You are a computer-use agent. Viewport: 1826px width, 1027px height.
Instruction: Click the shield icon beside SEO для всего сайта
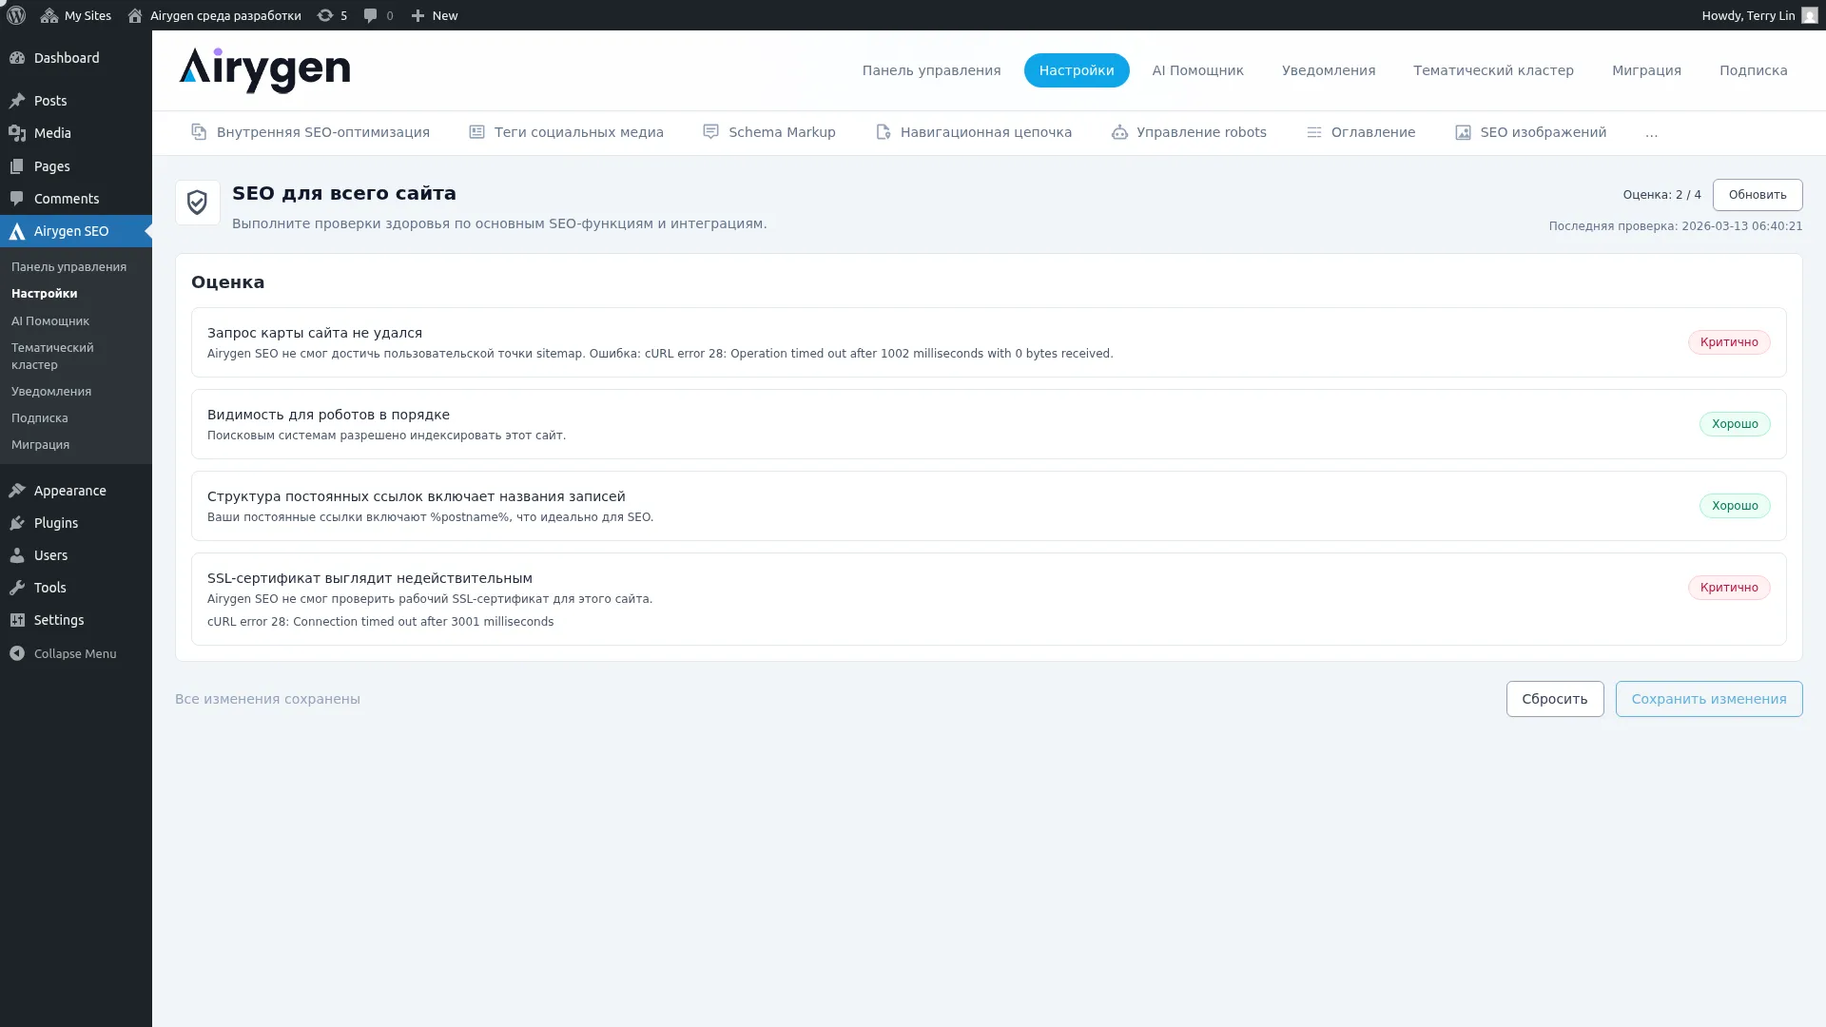point(198,203)
